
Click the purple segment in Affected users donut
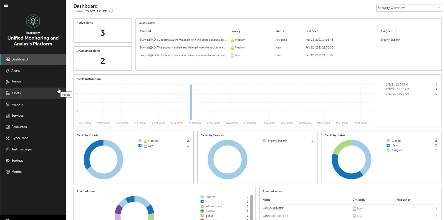(x=118, y=210)
